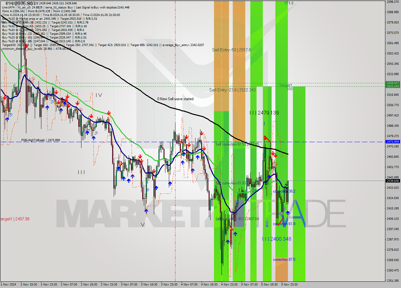Select the 'Target1' label beside the 100 level
The height and width of the screenshot is (288, 401).
coord(285,85)
